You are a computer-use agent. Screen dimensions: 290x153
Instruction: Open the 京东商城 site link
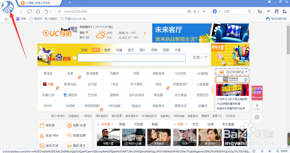pyautogui.click(x=180, y=95)
